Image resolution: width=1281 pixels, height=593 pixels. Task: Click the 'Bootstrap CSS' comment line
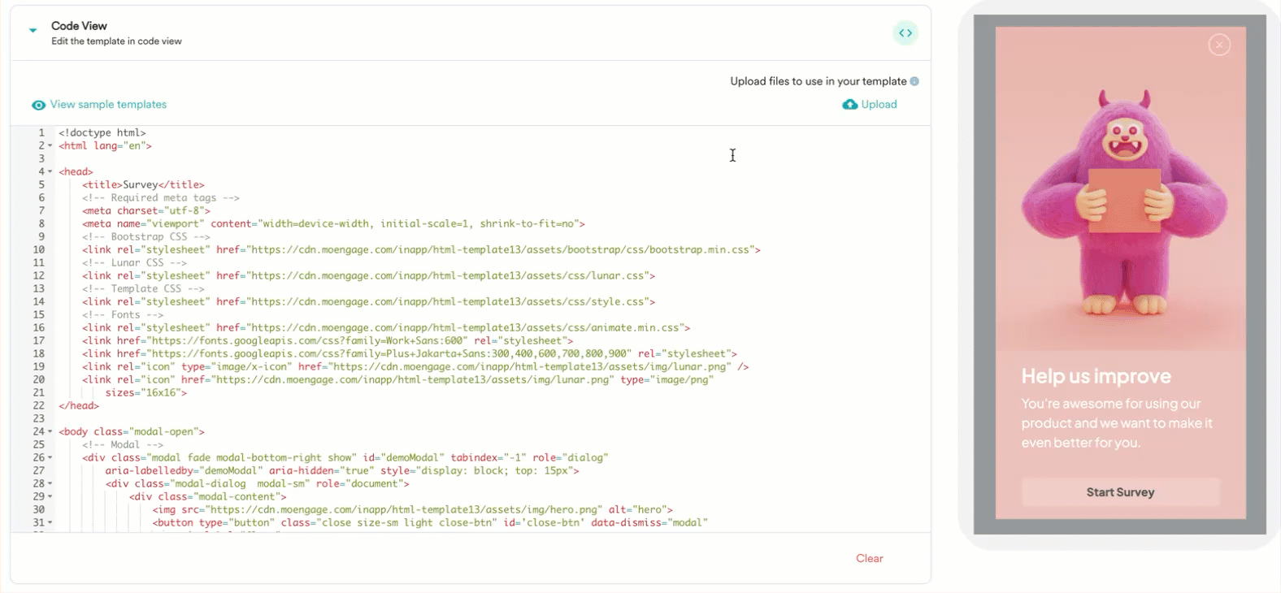(x=146, y=236)
